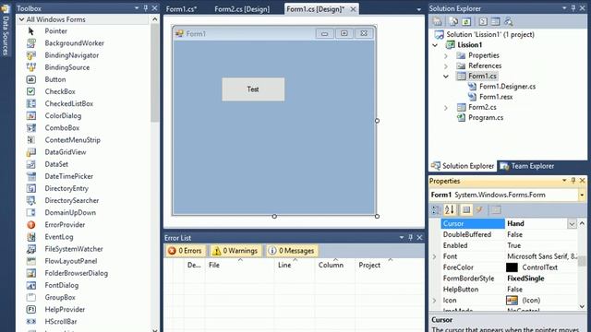Choose BindingNavigator from the Toolbox
Viewport: 591px width, 332px height.
pos(72,55)
